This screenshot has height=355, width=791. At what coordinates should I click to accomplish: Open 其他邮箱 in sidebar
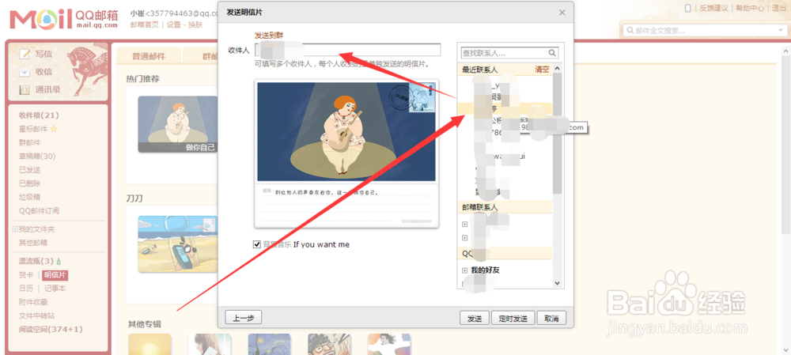click(x=33, y=243)
